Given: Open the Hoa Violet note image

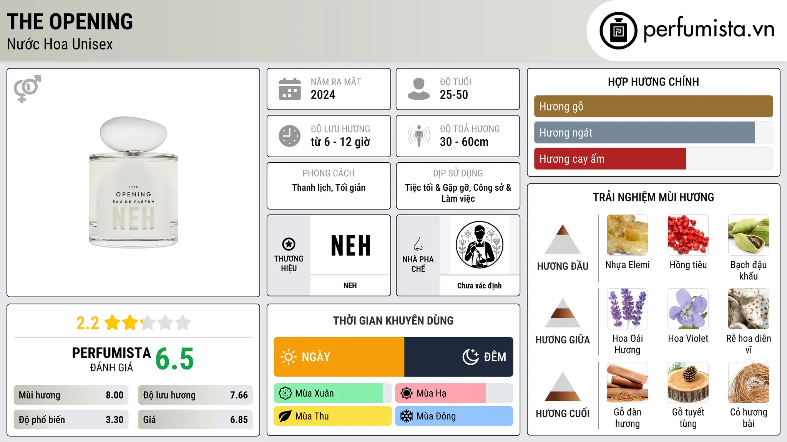Looking at the screenshot, I should click(x=688, y=309).
